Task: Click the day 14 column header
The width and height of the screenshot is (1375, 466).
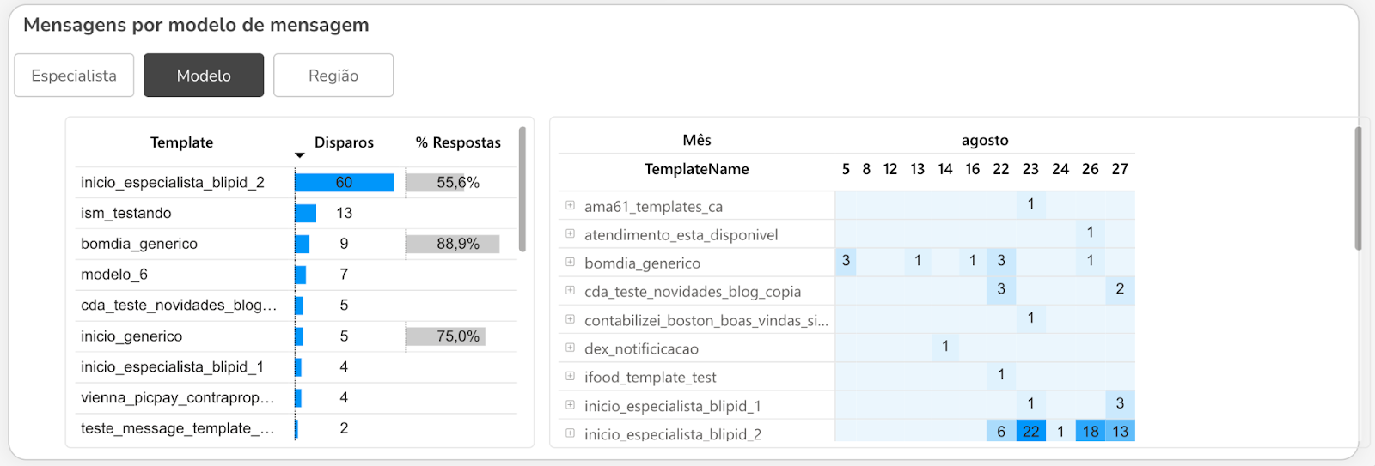Action: [945, 169]
